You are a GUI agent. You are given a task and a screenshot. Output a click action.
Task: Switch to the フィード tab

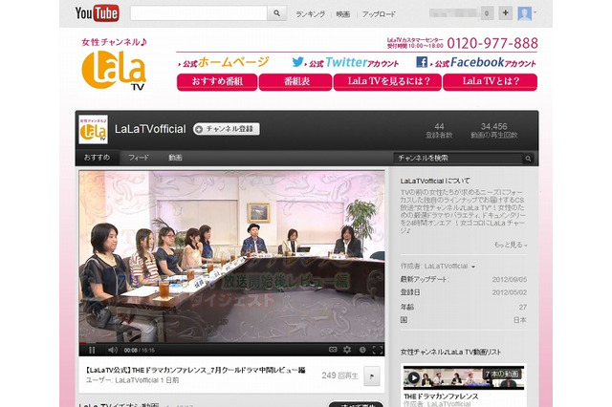tap(139, 158)
